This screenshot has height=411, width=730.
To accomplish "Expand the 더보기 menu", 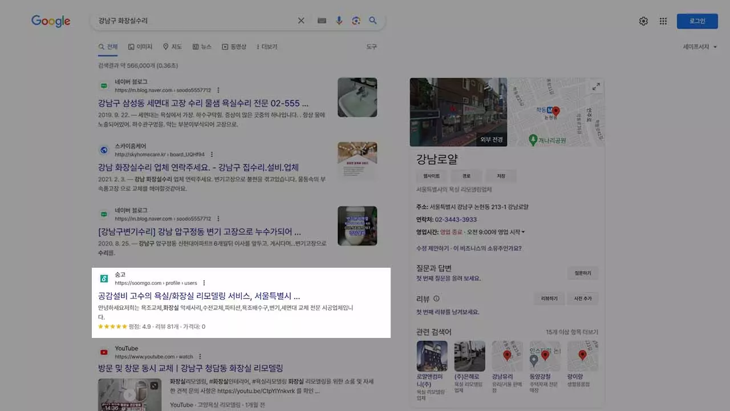I will coord(267,47).
